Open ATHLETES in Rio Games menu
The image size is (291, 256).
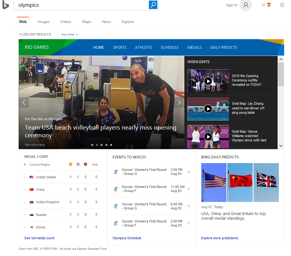[143, 48]
